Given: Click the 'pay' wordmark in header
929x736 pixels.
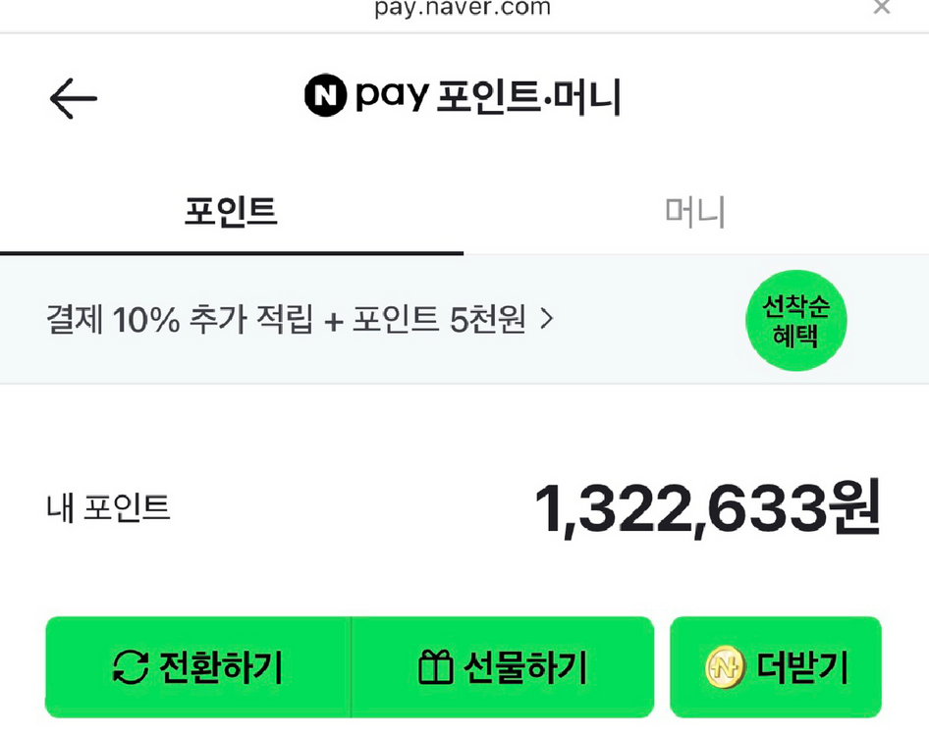Looking at the screenshot, I should (x=392, y=97).
